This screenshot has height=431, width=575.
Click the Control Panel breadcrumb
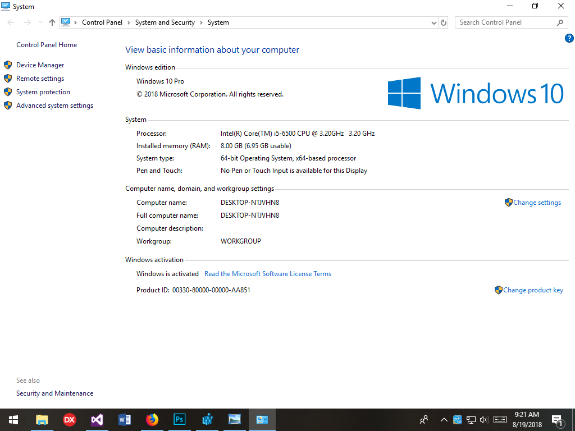point(102,22)
